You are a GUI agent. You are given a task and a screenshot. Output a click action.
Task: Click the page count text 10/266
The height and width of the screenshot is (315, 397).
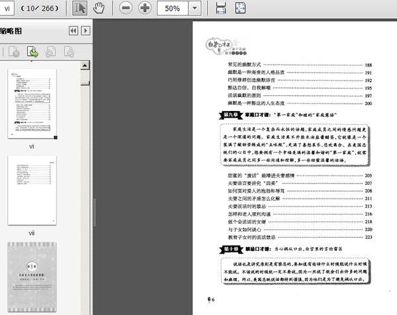tap(40, 9)
